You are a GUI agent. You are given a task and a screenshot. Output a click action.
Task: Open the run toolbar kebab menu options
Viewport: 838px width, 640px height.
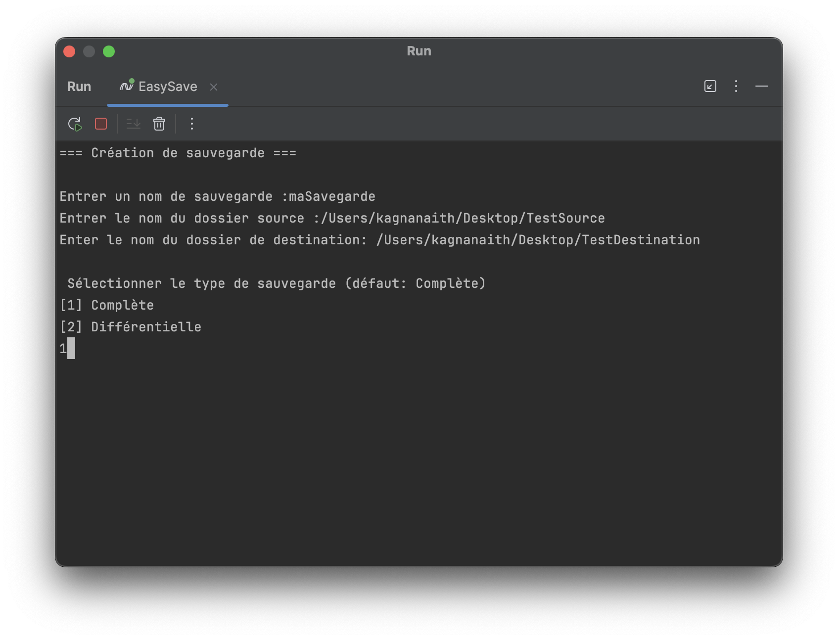192,124
